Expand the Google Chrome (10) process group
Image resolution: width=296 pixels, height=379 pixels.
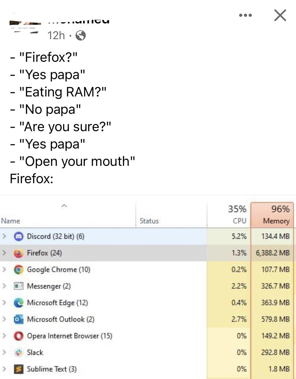coord(4,269)
